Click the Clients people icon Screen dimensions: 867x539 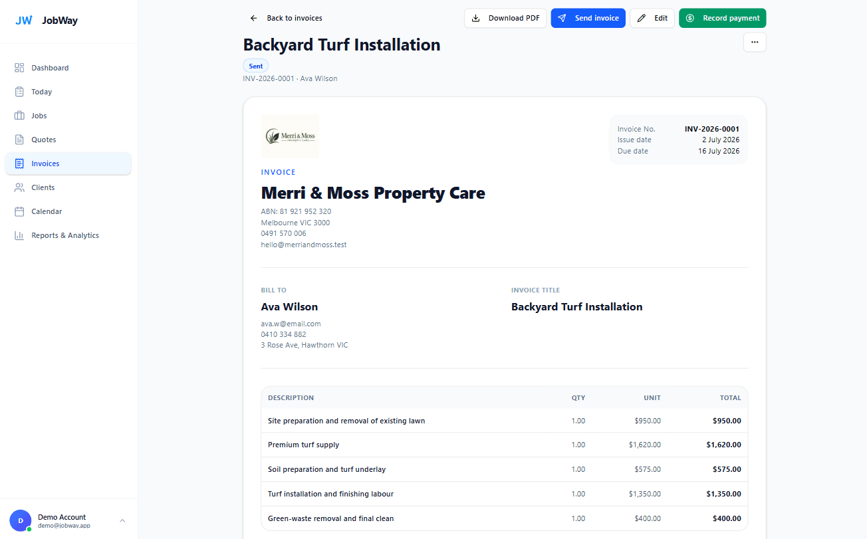(x=19, y=187)
